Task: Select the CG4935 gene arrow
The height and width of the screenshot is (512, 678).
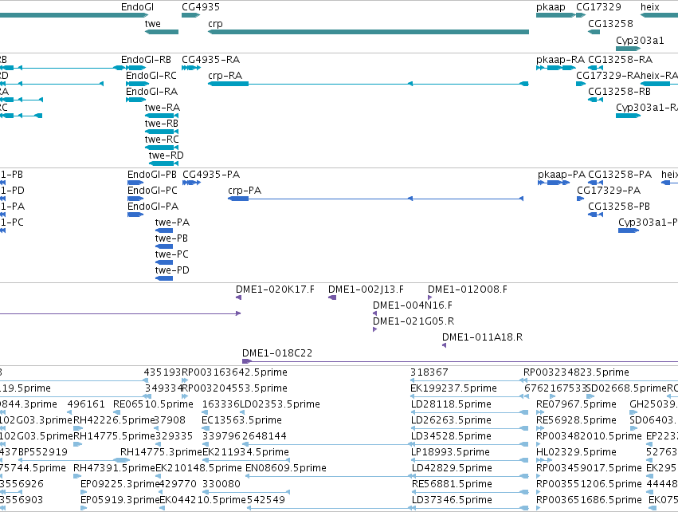Action: click(x=190, y=15)
